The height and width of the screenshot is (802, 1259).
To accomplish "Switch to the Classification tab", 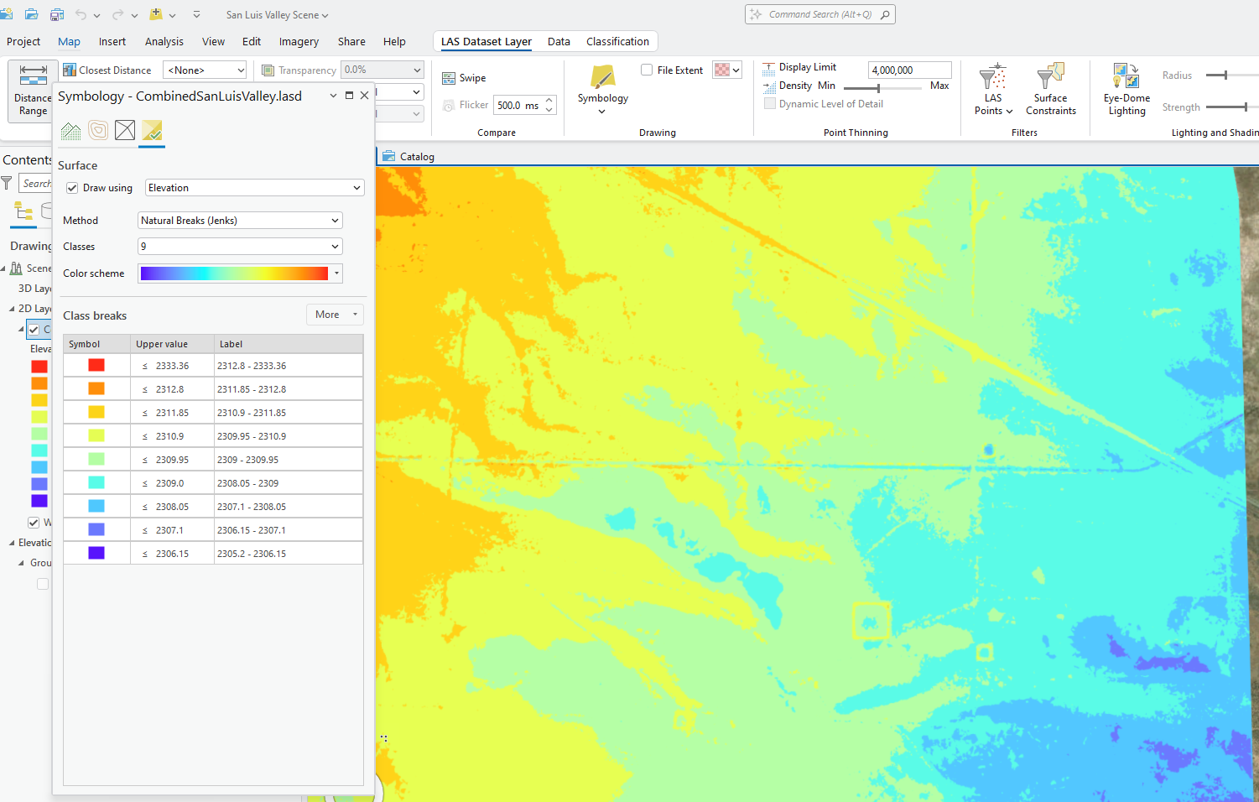I will click(x=617, y=42).
